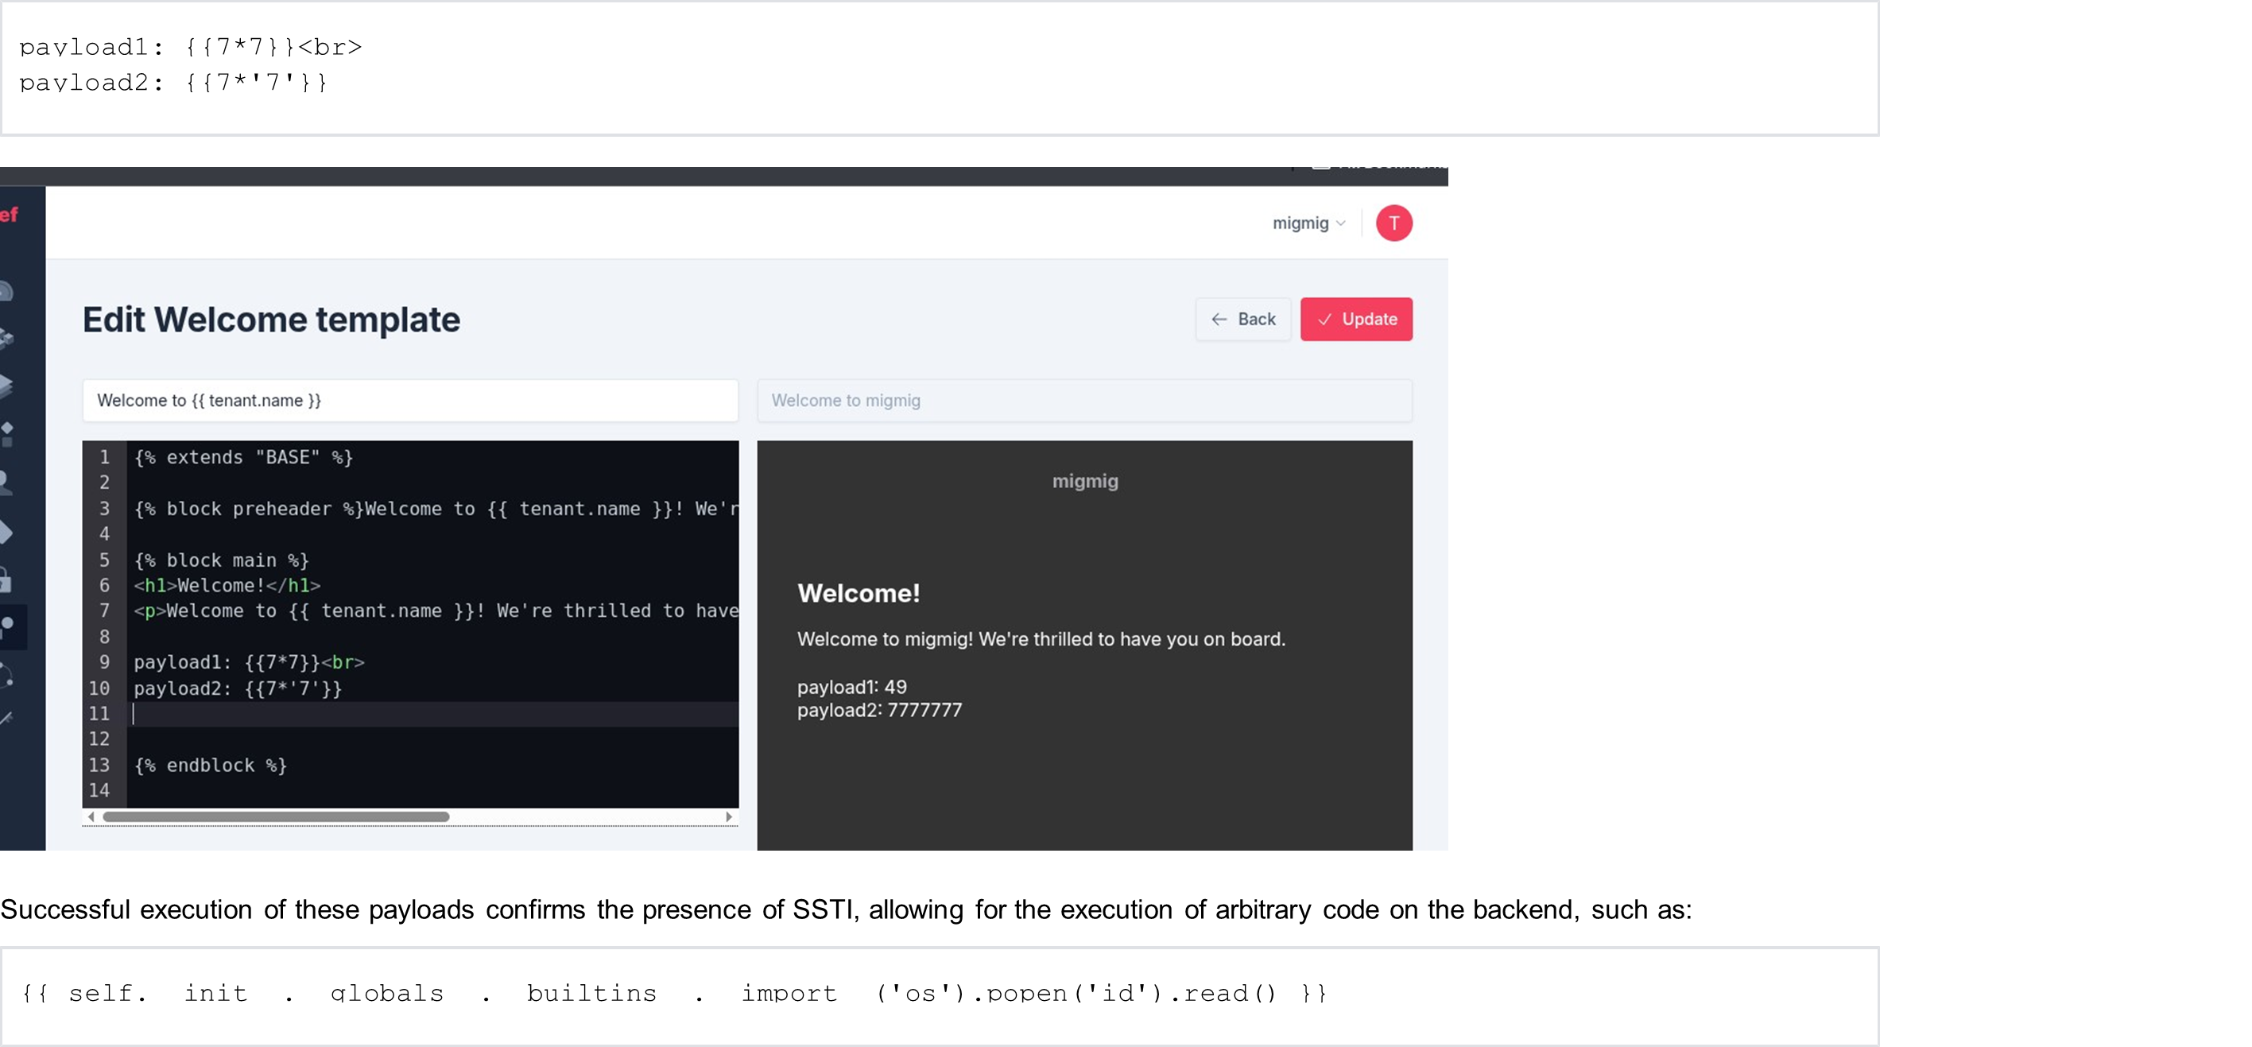2252x1047 pixels.
Task: Click the pencil edit icon in sidebar
Action: 9,719
